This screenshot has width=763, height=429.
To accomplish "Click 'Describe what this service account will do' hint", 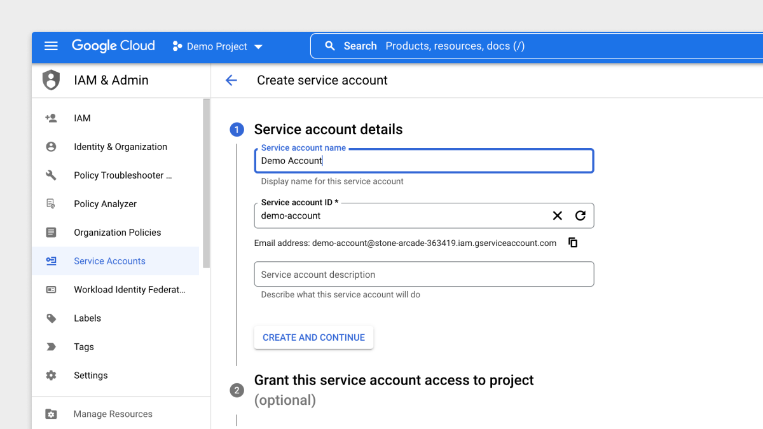I will pos(341,294).
